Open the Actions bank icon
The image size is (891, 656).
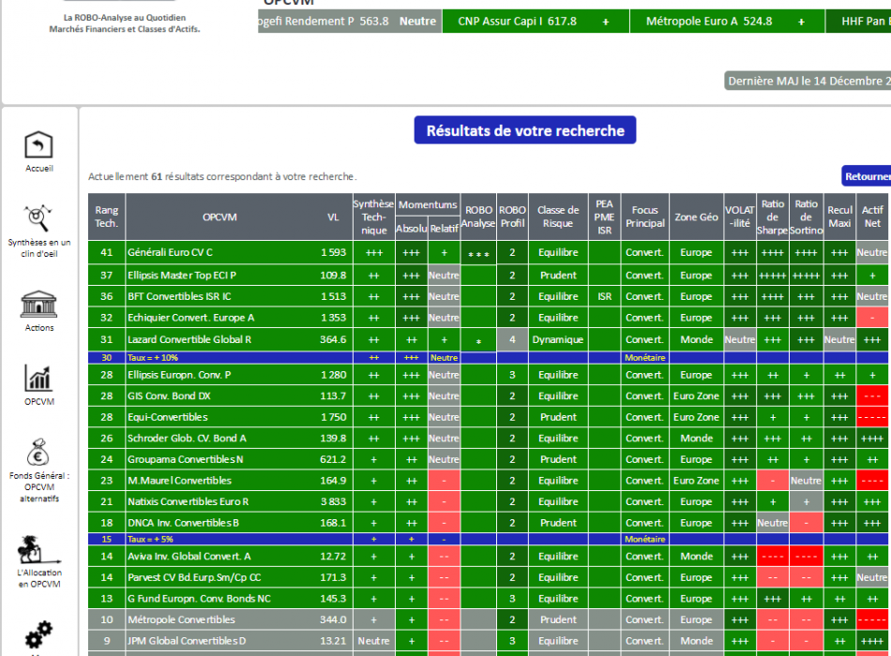coord(38,304)
